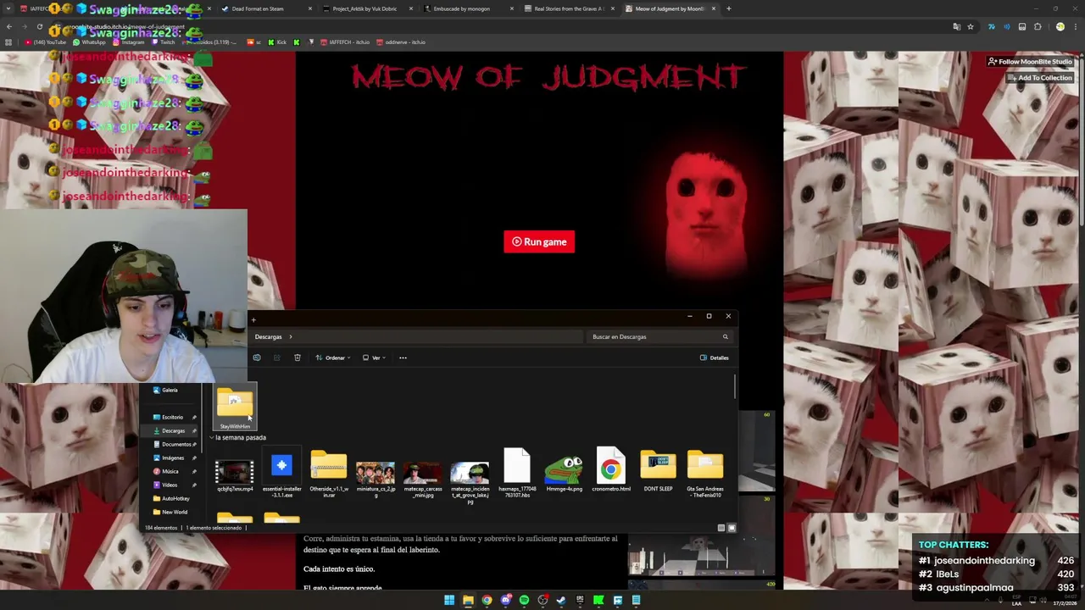This screenshot has height=610, width=1085.
Task: Switch to Embuscade by monogon tab
Action: point(469,8)
